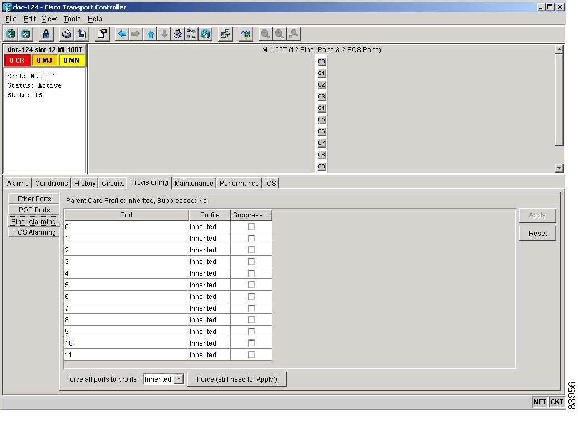The image size is (578, 426).
Task: Select the POS Alarming subtab
Action: (34, 232)
